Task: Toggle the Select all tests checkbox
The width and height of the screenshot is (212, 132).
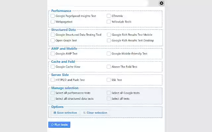Action: (109, 99)
